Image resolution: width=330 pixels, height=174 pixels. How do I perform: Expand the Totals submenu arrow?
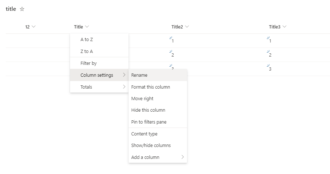click(x=124, y=87)
